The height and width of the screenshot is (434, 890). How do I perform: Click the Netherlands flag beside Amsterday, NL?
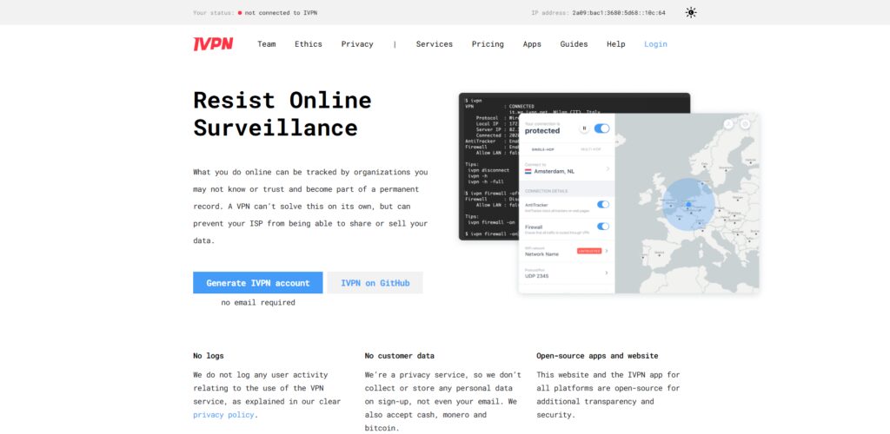[x=528, y=170]
